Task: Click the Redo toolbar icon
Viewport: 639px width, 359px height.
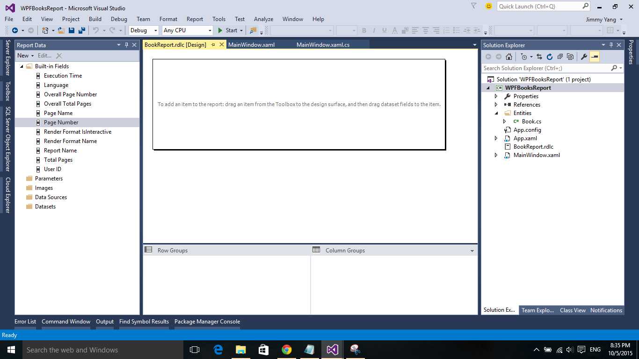Action: (x=112, y=30)
